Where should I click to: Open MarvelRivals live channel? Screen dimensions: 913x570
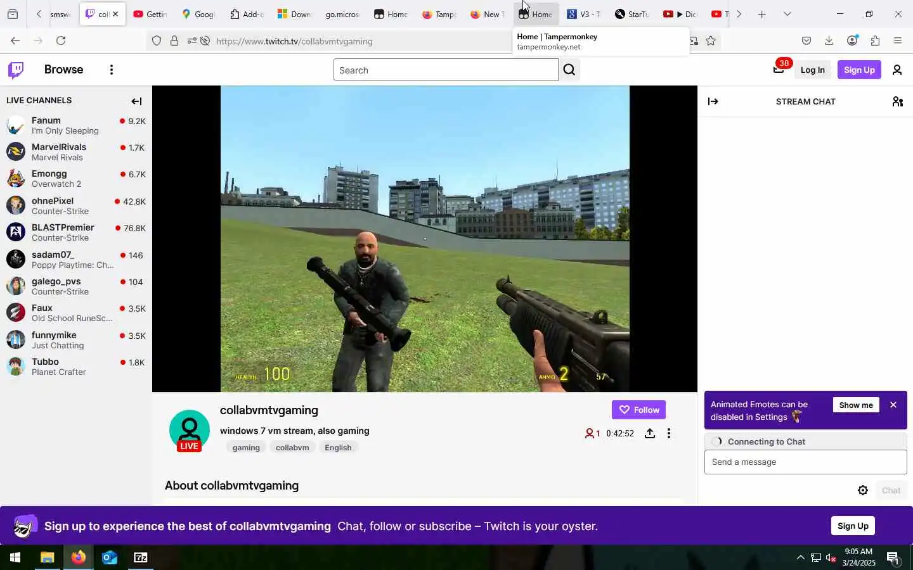click(x=76, y=152)
